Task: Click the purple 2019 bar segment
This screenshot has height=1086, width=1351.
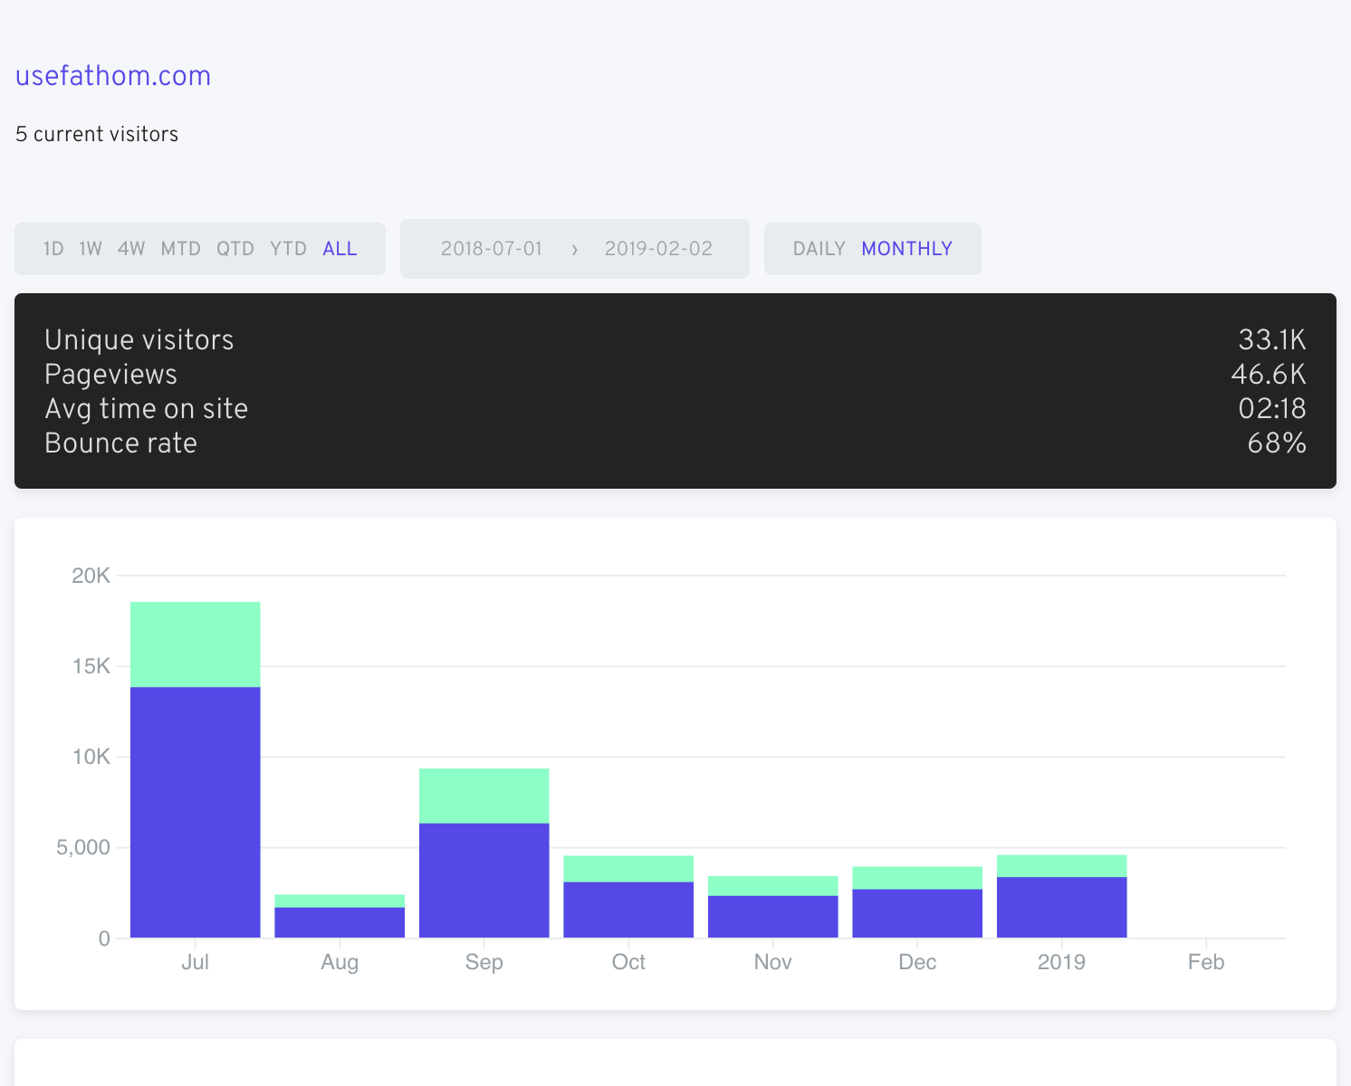Action: click(x=1062, y=907)
